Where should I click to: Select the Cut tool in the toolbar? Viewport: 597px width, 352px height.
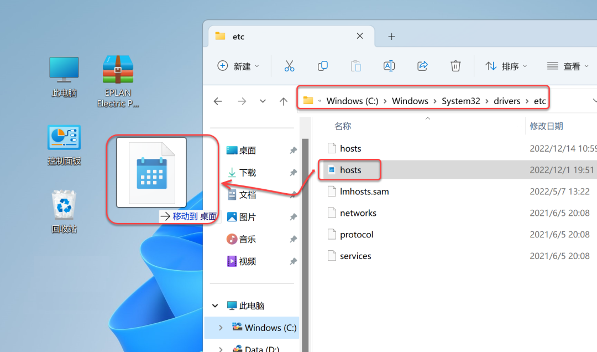(x=290, y=65)
